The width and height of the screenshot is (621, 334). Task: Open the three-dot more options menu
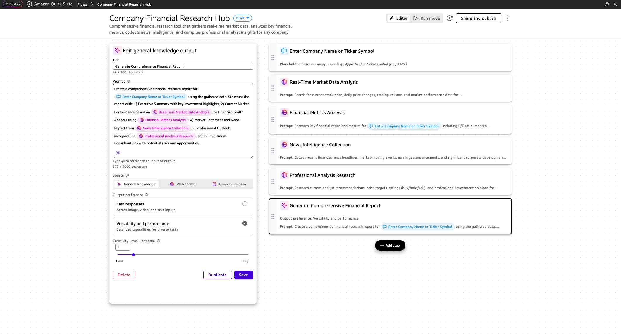click(508, 18)
